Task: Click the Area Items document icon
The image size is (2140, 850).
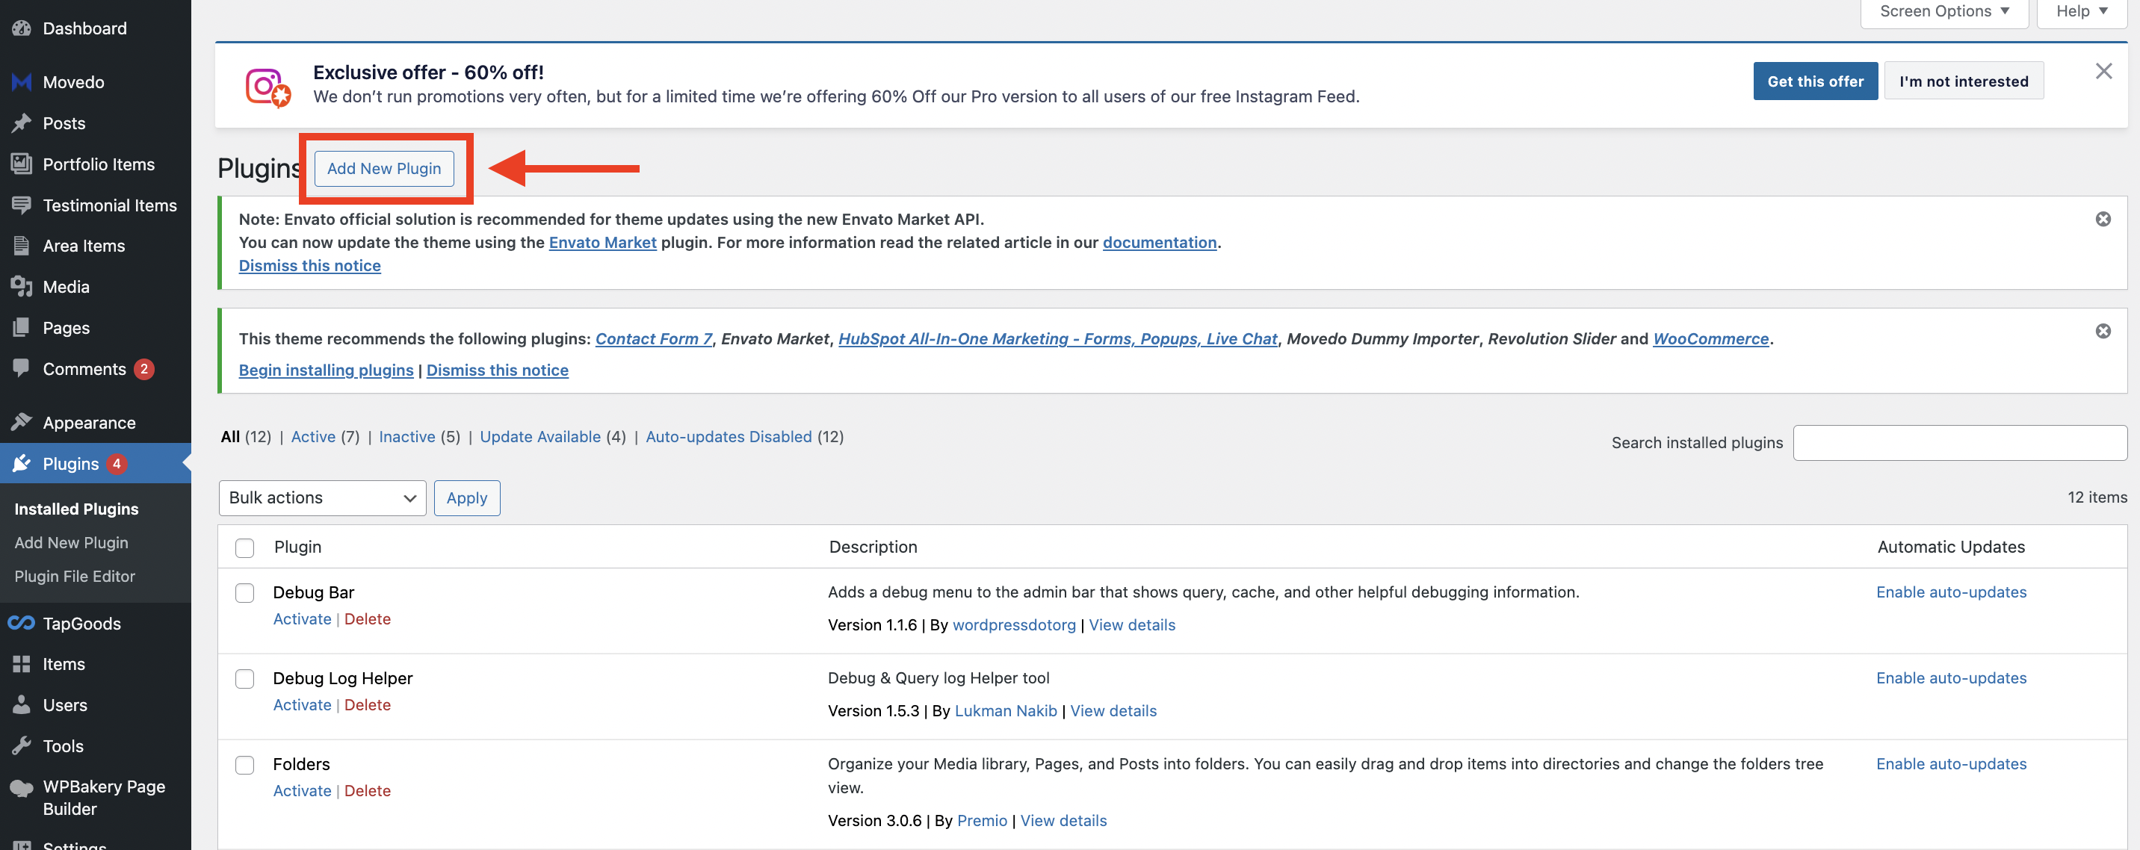Action: pos(22,246)
